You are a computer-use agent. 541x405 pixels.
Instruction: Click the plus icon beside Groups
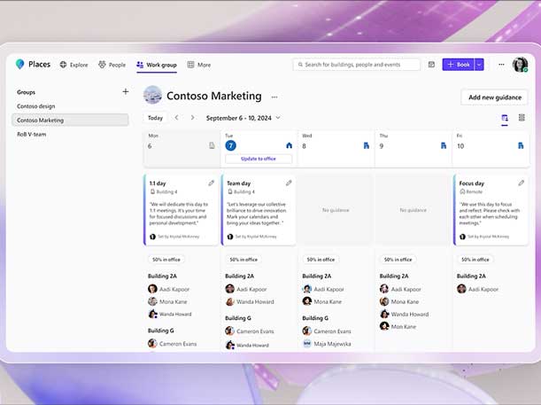125,91
